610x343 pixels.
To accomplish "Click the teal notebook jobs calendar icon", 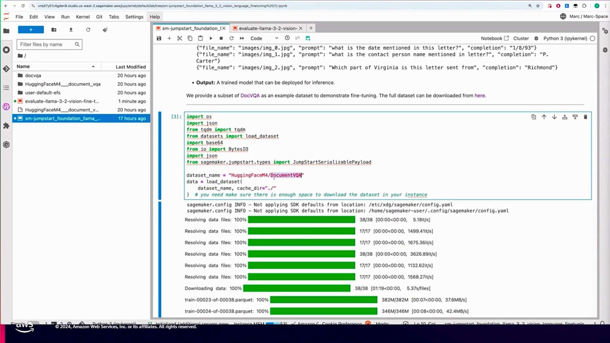I will tap(308, 38).
